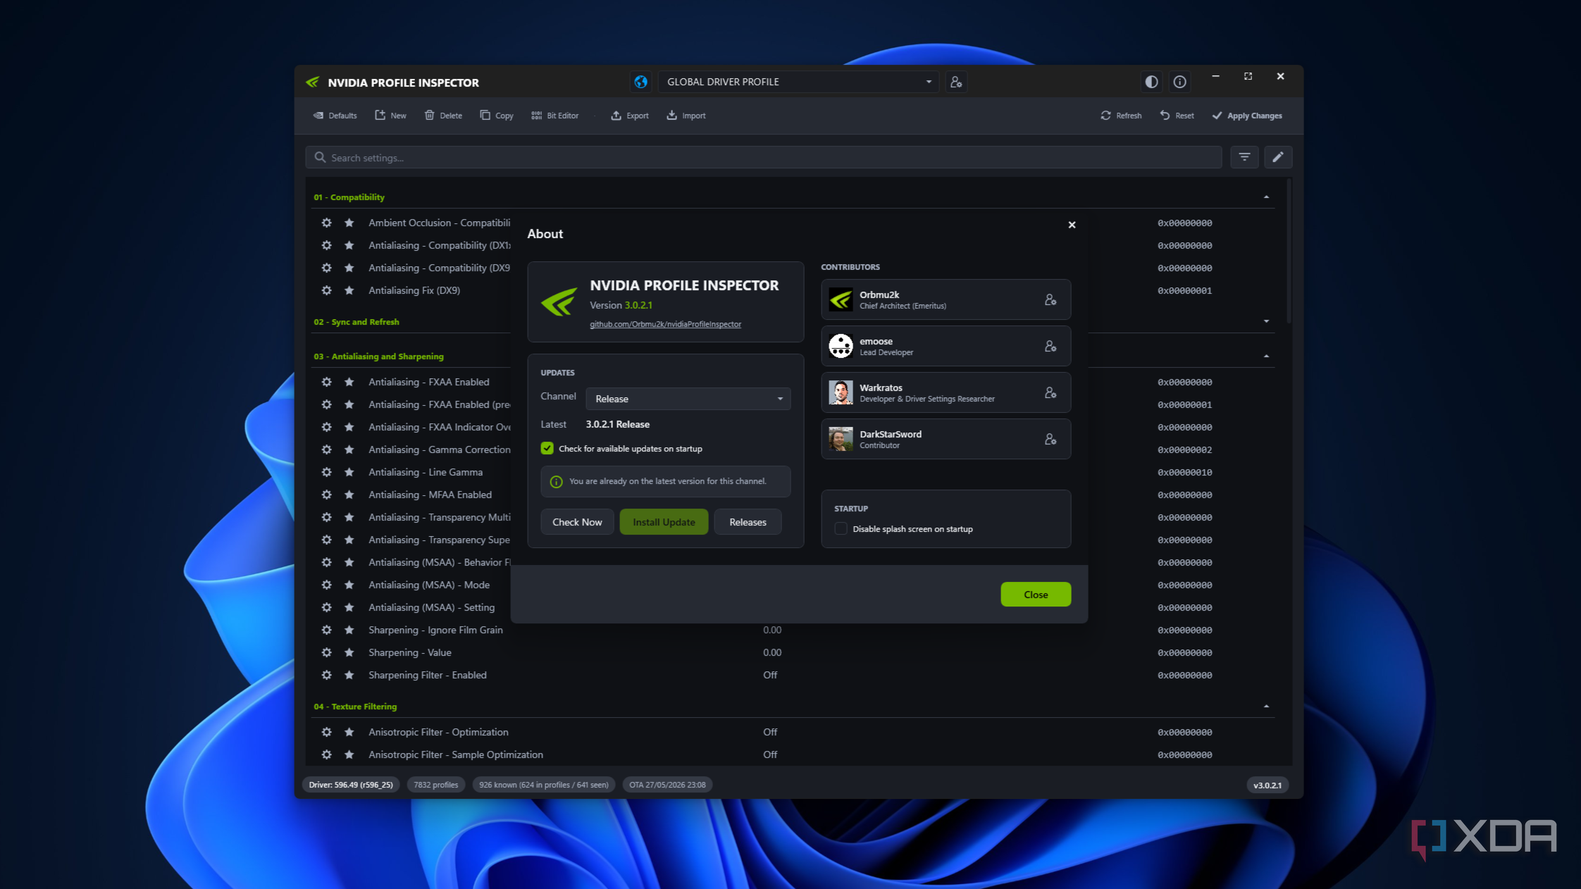
Task: Click the Install Update button
Action: (664, 522)
